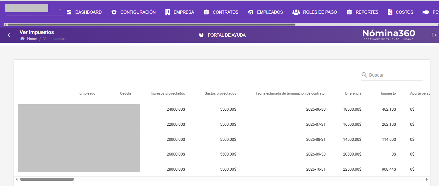Open the DASHBOARD menu
The height and width of the screenshot is (186, 439).
[x=88, y=12]
